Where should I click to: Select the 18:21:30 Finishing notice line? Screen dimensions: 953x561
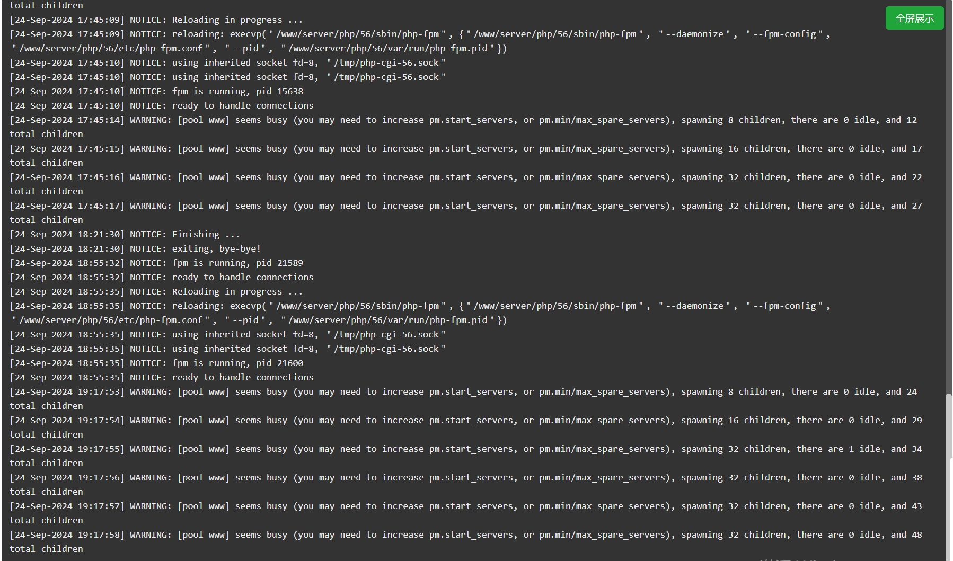(x=125, y=234)
